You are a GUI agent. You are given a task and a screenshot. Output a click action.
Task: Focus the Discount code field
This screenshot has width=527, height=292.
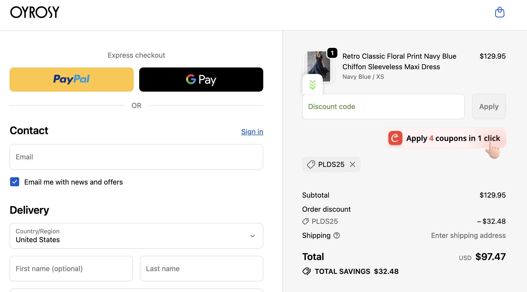pyautogui.click(x=384, y=106)
